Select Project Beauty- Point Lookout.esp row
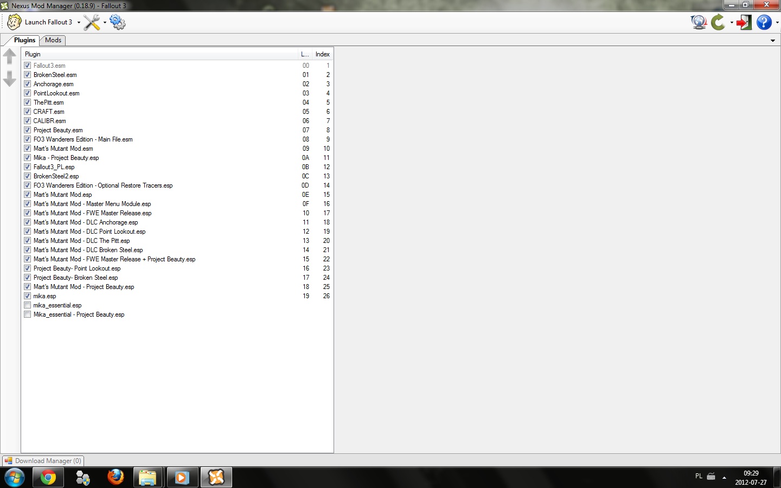Viewport: 781px width, 488px height. click(177, 268)
